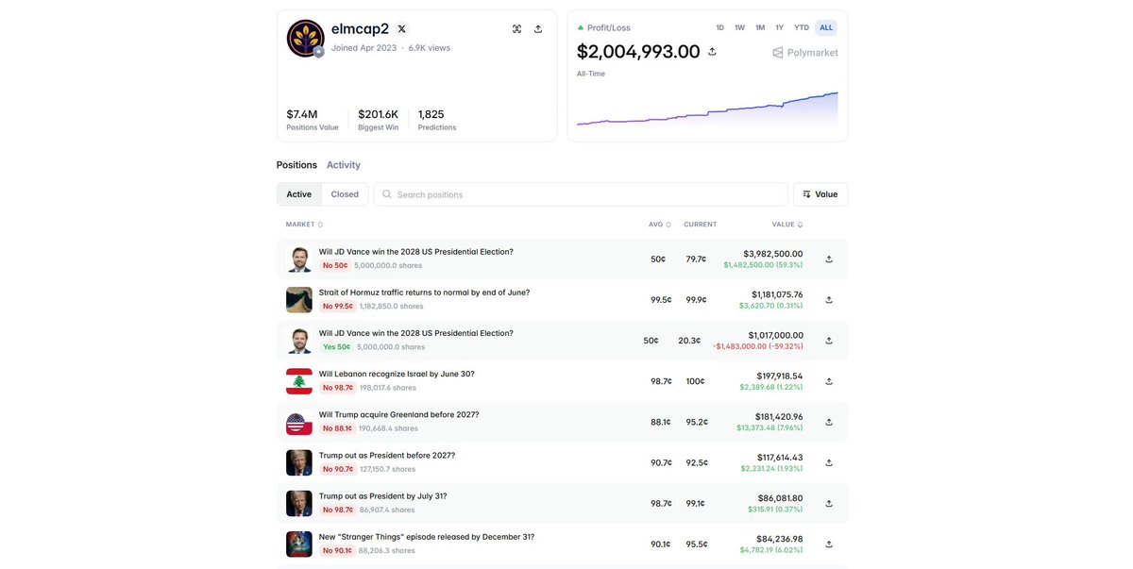Image resolution: width=1133 pixels, height=569 pixels.
Task: Sort by MARKET column header
Action: click(x=305, y=225)
